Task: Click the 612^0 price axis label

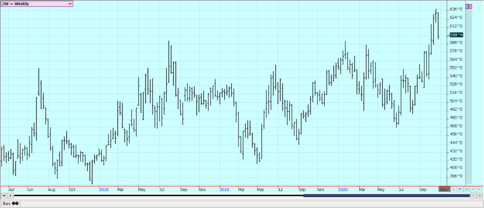Action: (x=456, y=26)
